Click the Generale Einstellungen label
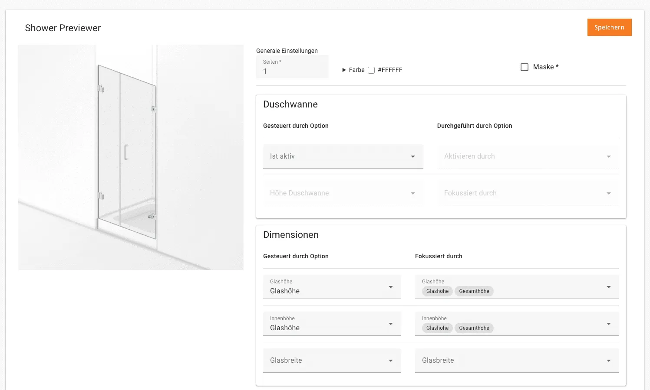650x390 pixels. pyautogui.click(x=287, y=51)
